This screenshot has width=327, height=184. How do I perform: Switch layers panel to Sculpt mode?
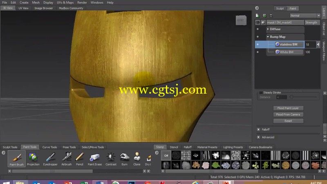coord(280,8)
